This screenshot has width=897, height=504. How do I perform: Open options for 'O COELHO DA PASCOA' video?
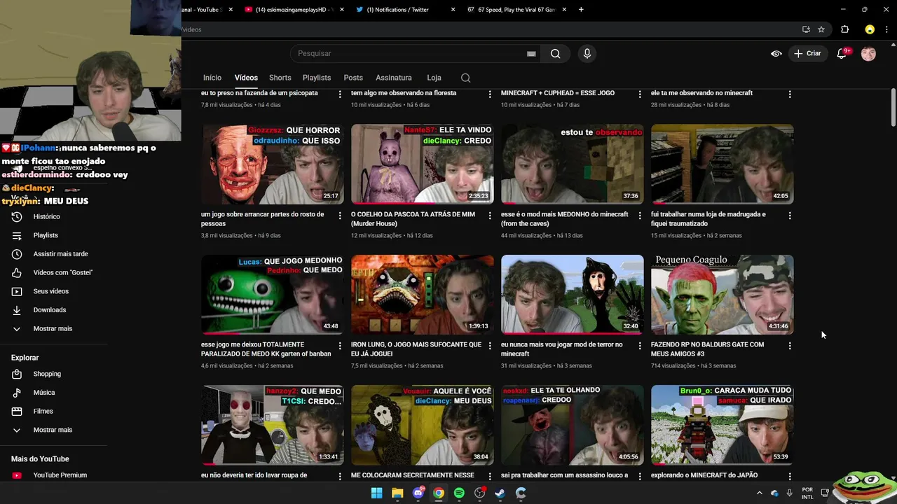point(490,216)
